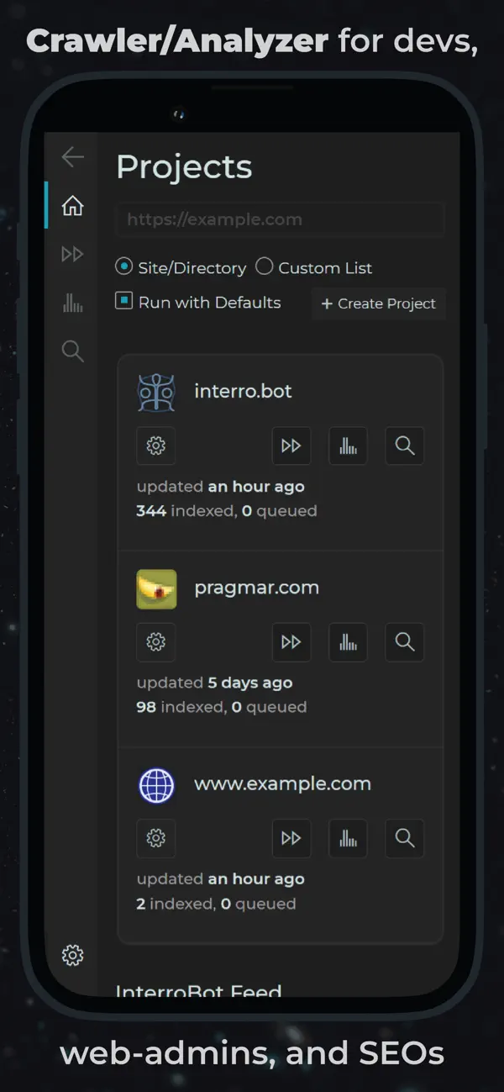
Task: Open www.example.com project settings gear
Action: coord(156,838)
